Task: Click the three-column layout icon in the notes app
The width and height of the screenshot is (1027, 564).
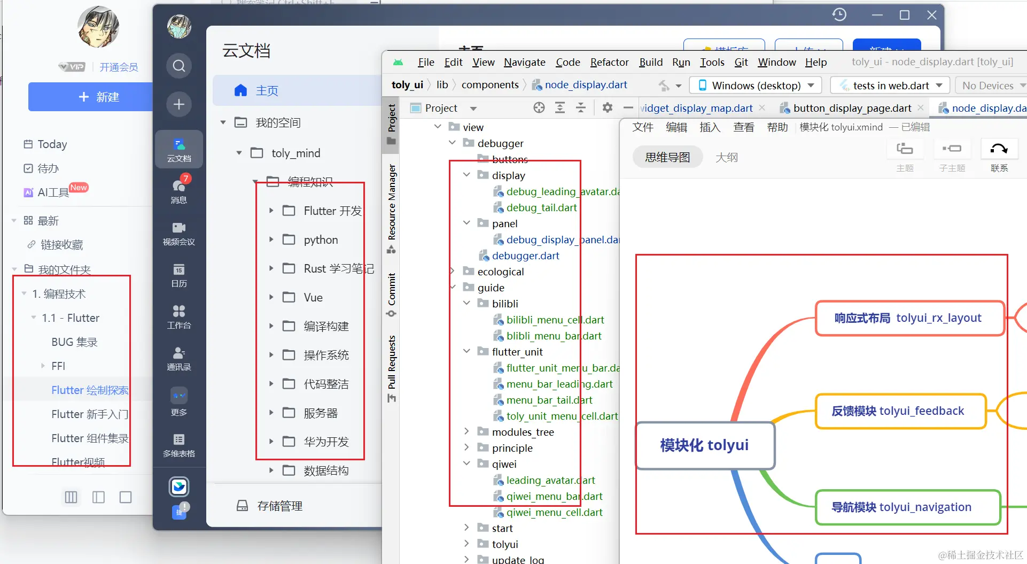Action: pos(71,497)
